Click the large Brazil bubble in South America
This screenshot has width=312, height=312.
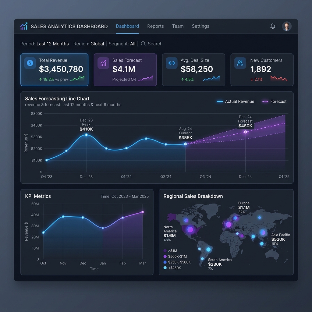coord(208,249)
